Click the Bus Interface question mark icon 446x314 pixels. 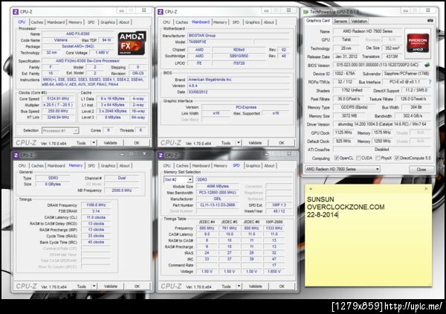(x=430, y=82)
